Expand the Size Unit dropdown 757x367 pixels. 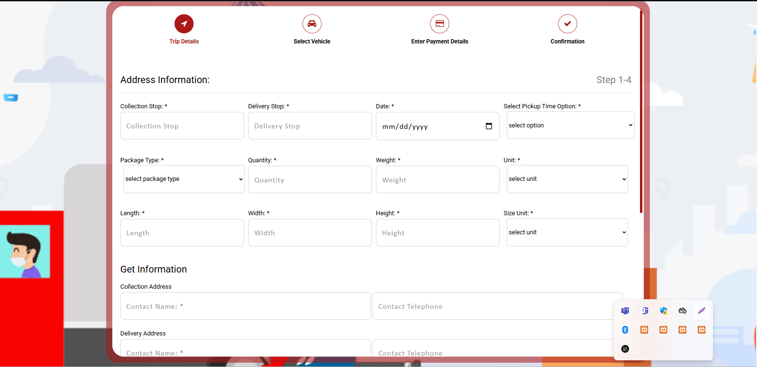point(567,232)
